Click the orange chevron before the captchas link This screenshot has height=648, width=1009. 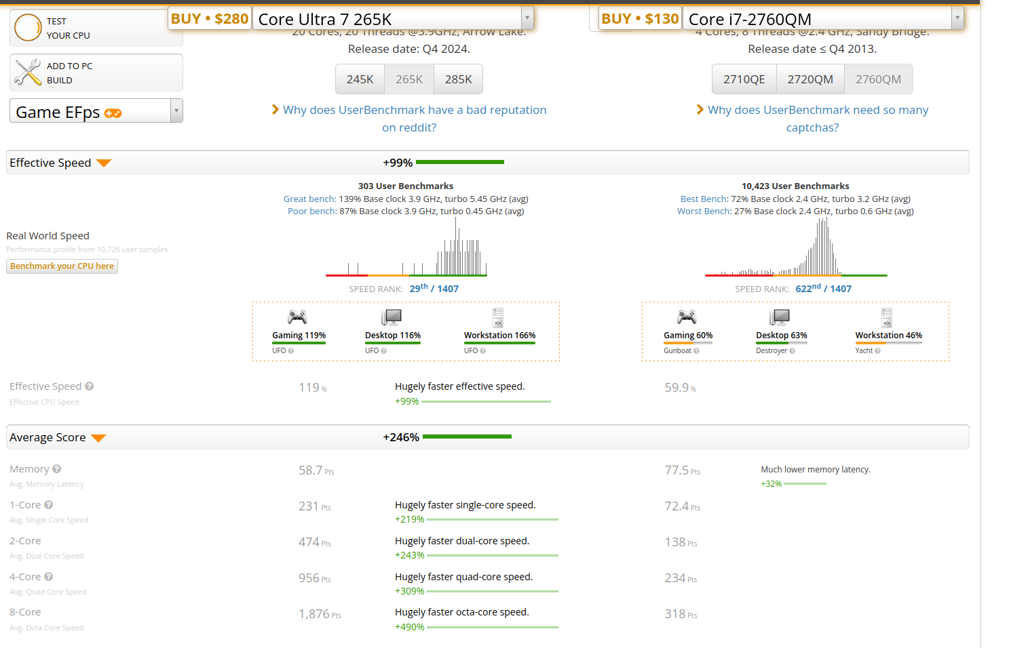(x=700, y=109)
